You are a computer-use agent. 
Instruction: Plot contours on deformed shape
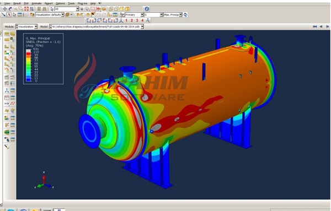(7, 53)
